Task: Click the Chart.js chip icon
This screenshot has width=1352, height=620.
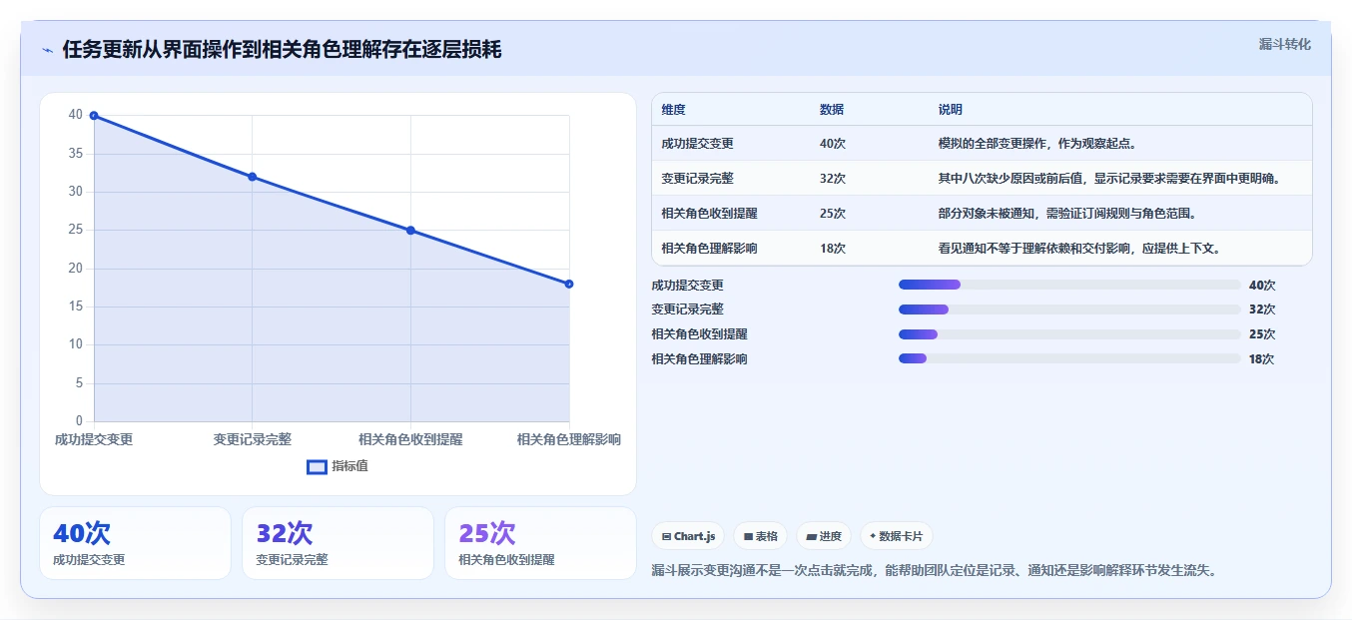Action: coord(666,536)
